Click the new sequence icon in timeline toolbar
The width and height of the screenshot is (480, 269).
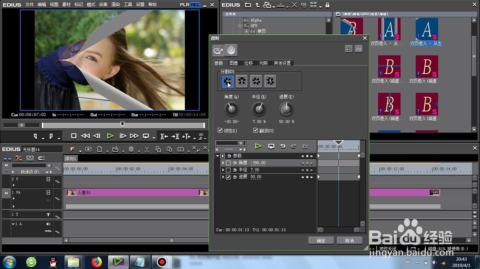pyautogui.click(x=99, y=149)
